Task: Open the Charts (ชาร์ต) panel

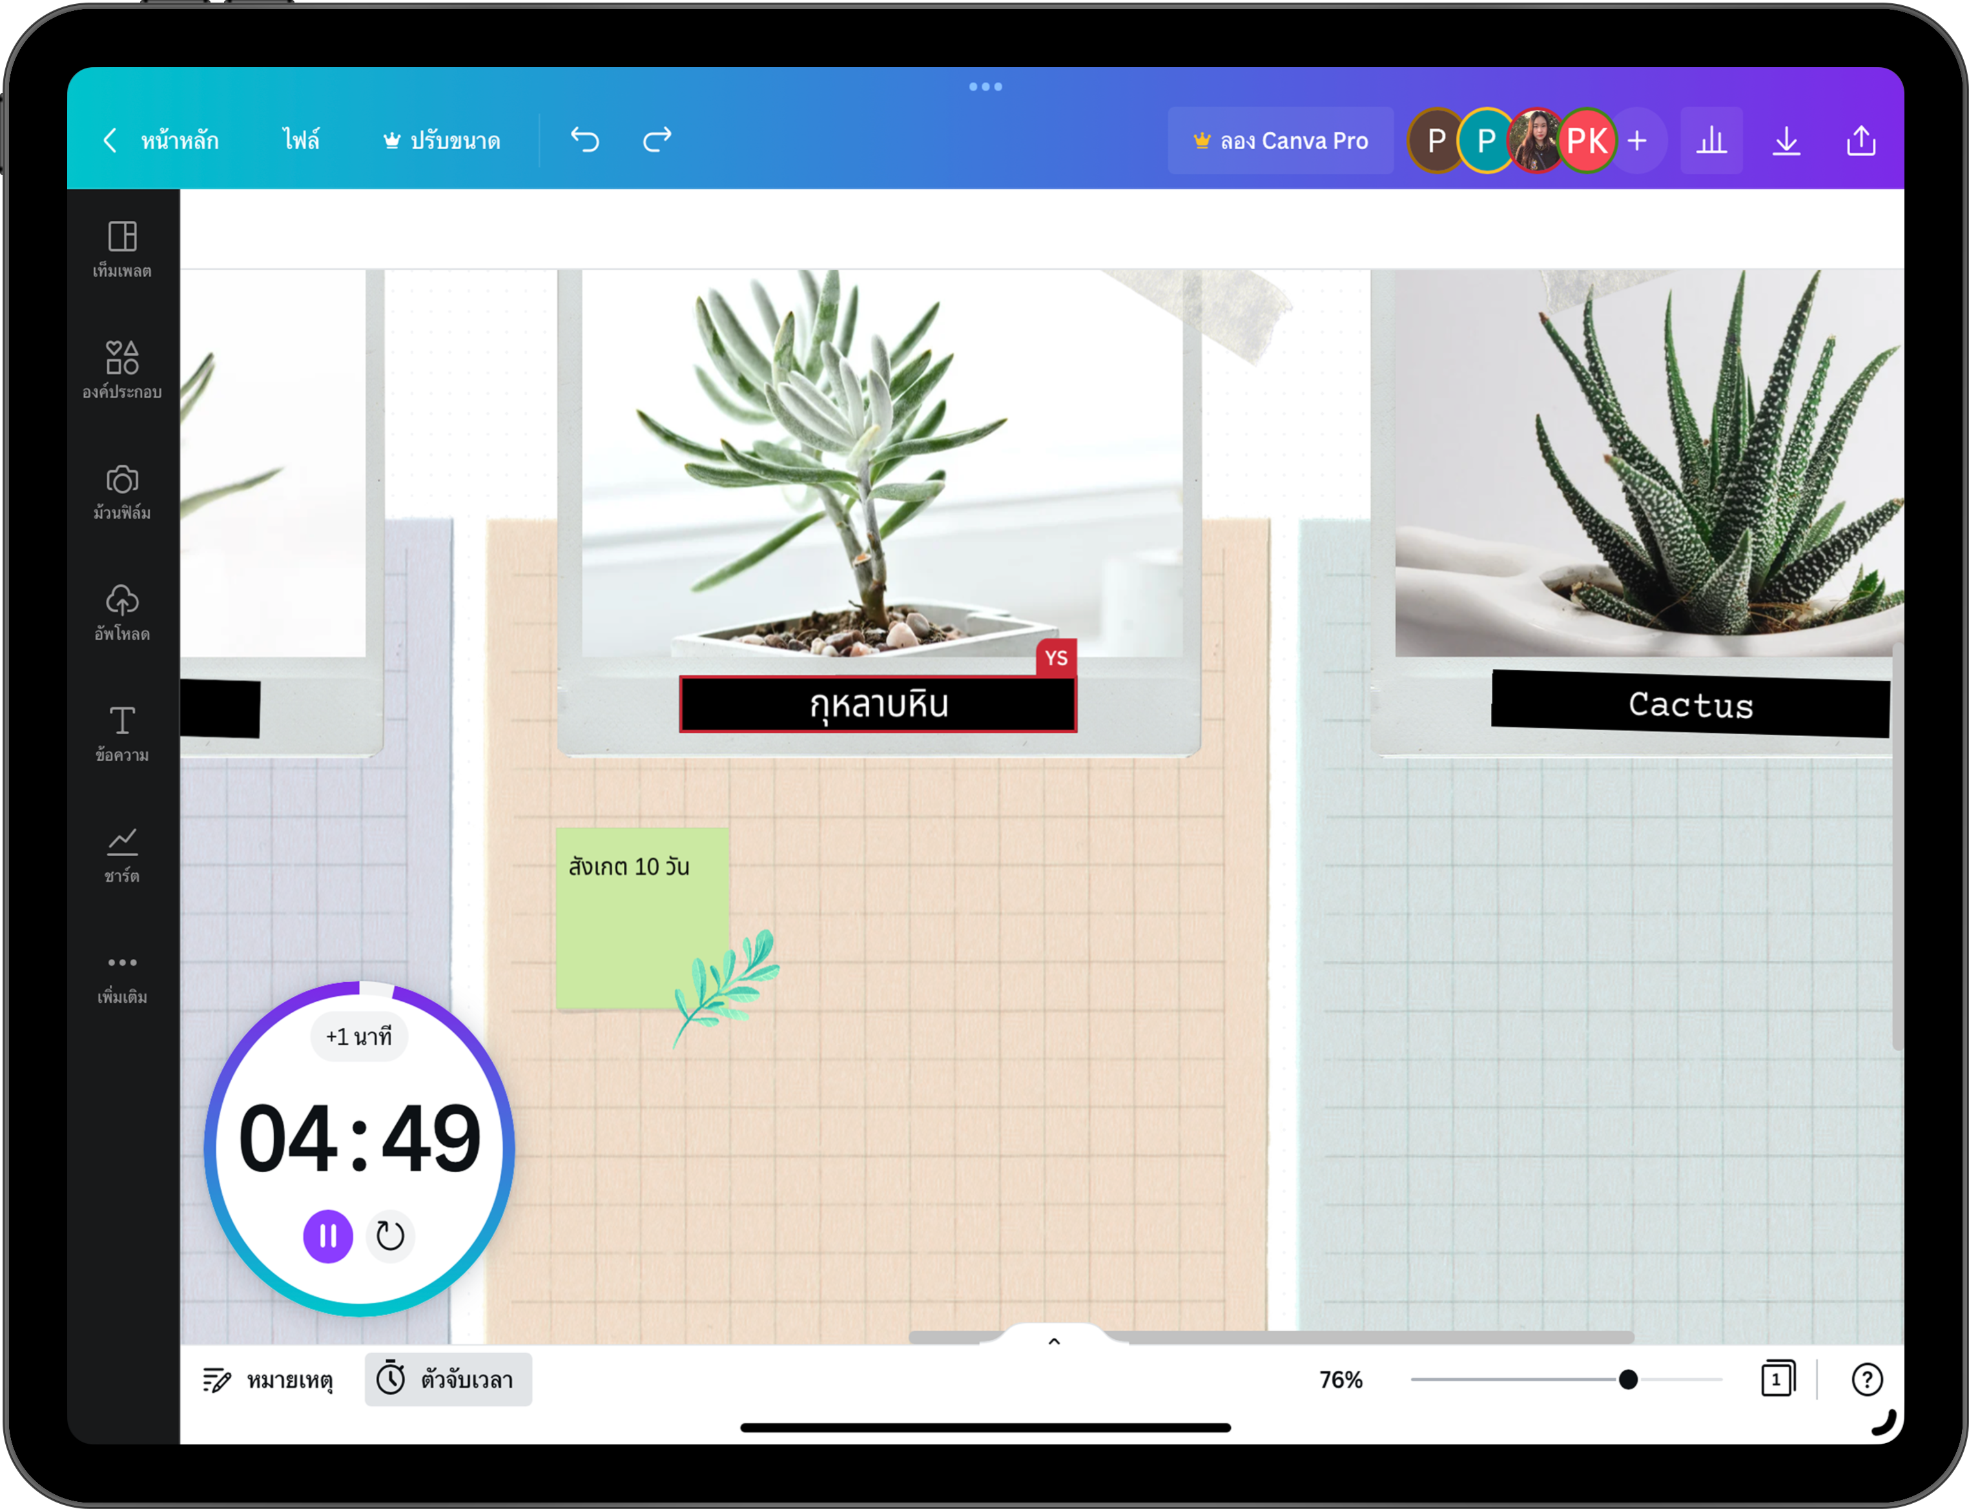Action: (x=122, y=854)
